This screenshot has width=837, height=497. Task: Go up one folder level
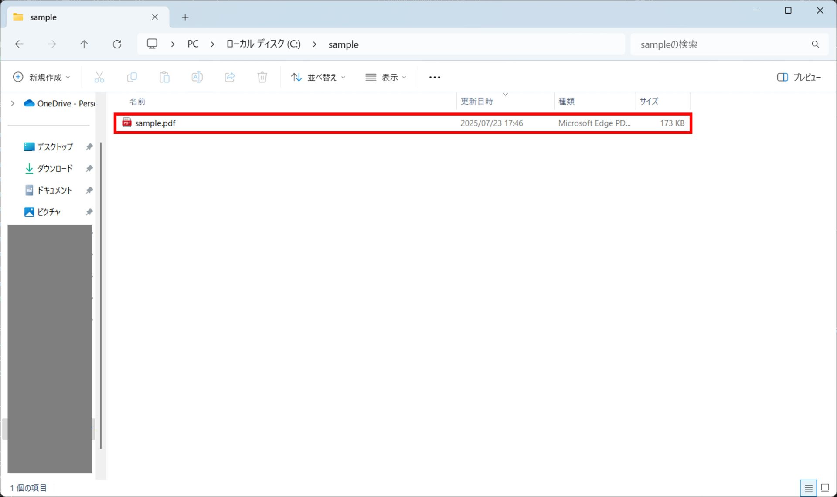tap(84, 44)
